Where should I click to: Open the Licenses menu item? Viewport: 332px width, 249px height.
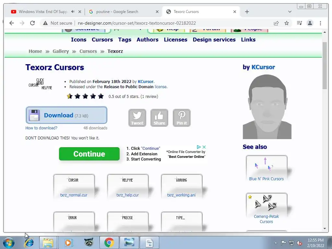pos(175,40)
